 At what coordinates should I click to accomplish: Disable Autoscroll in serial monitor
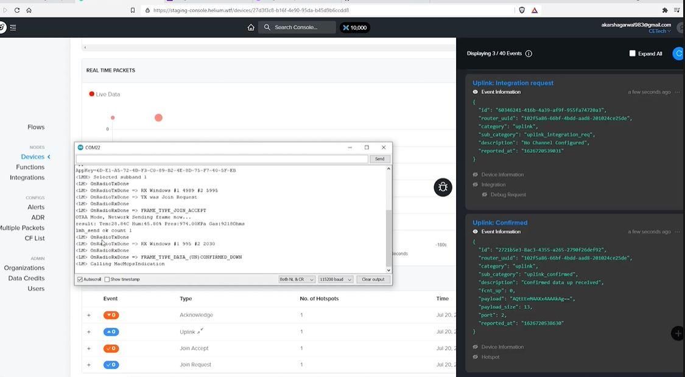tap(80, 279)
